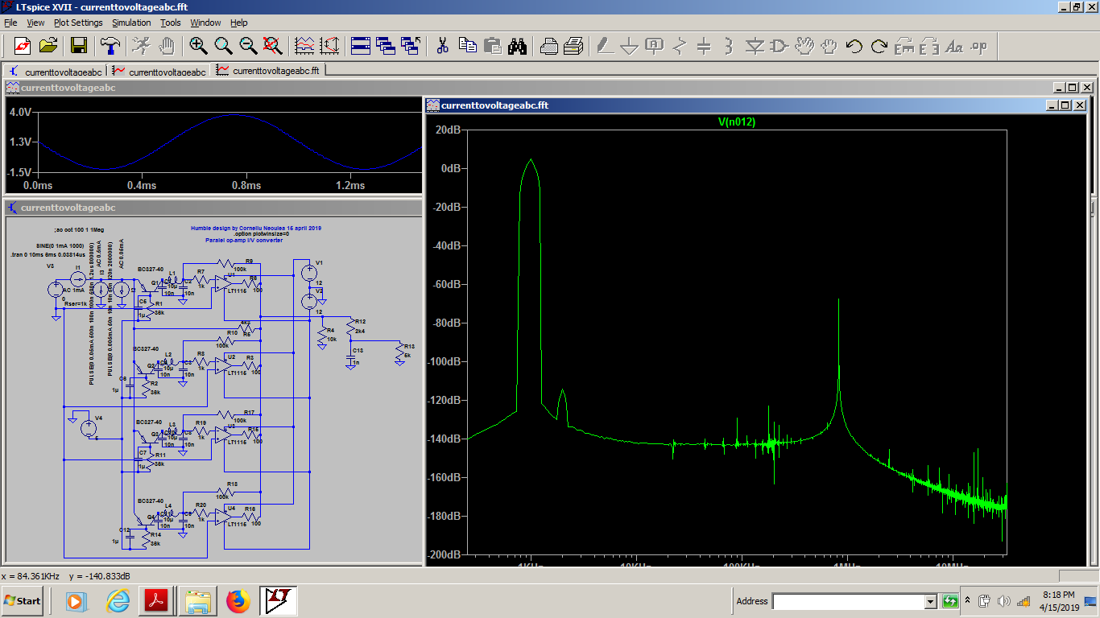Viewport: 1100px width, 618px height.
Task: Open the Simulation menu
Action: point(131,23)
